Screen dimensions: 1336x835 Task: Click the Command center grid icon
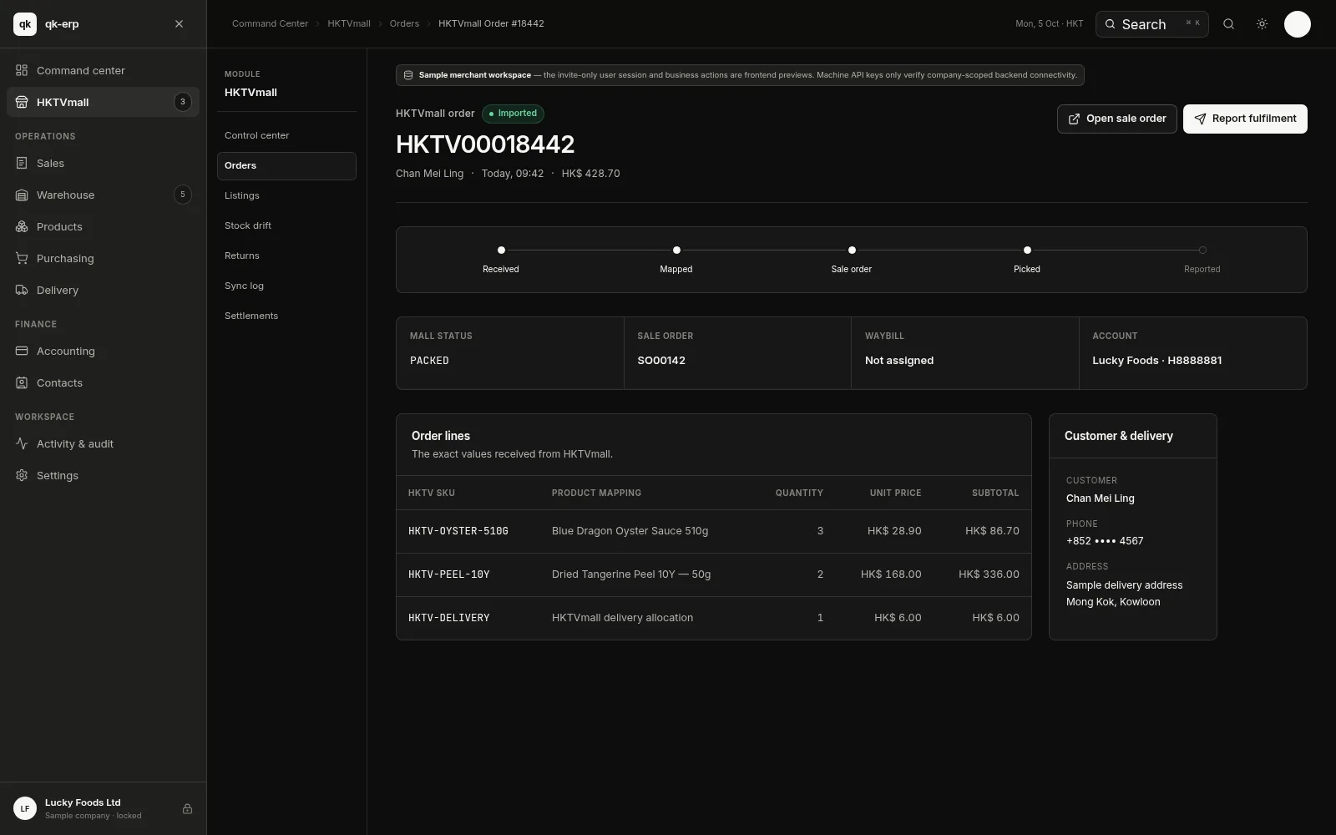22,70
